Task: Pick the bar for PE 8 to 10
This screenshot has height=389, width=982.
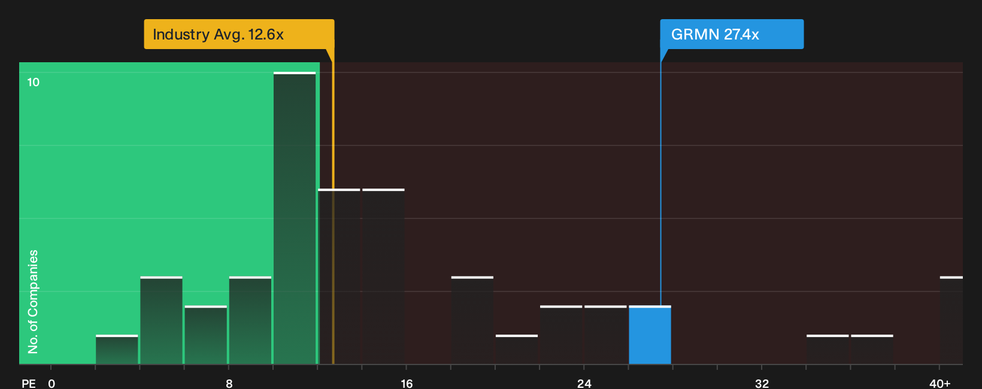Action: tap(250, 321)
